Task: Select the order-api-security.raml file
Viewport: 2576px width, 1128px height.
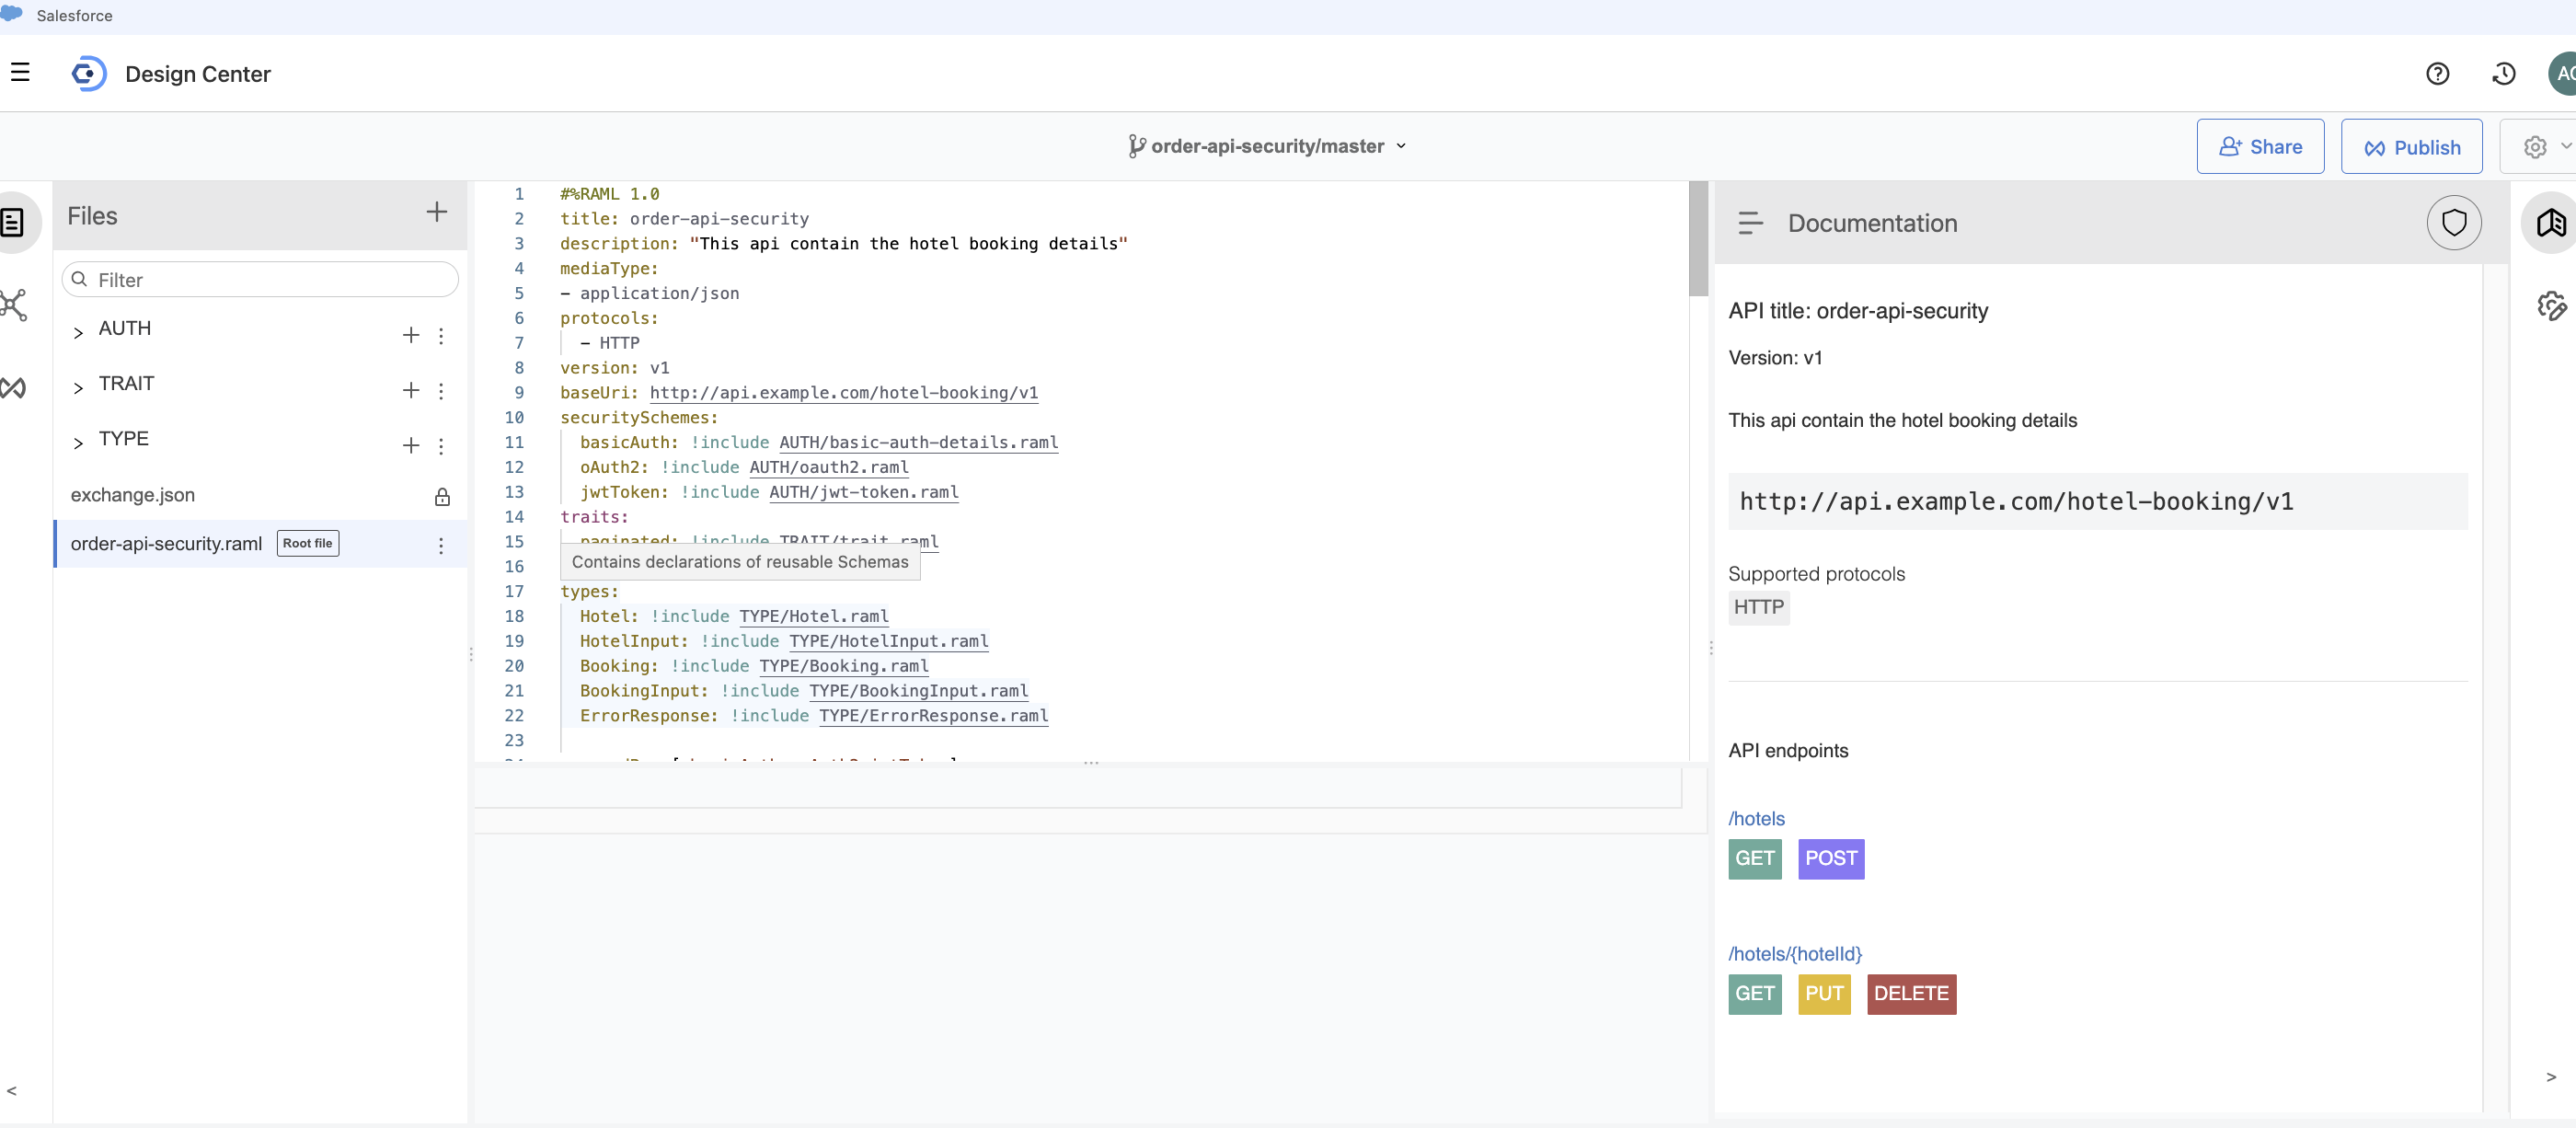Action: tap(166, 543)
